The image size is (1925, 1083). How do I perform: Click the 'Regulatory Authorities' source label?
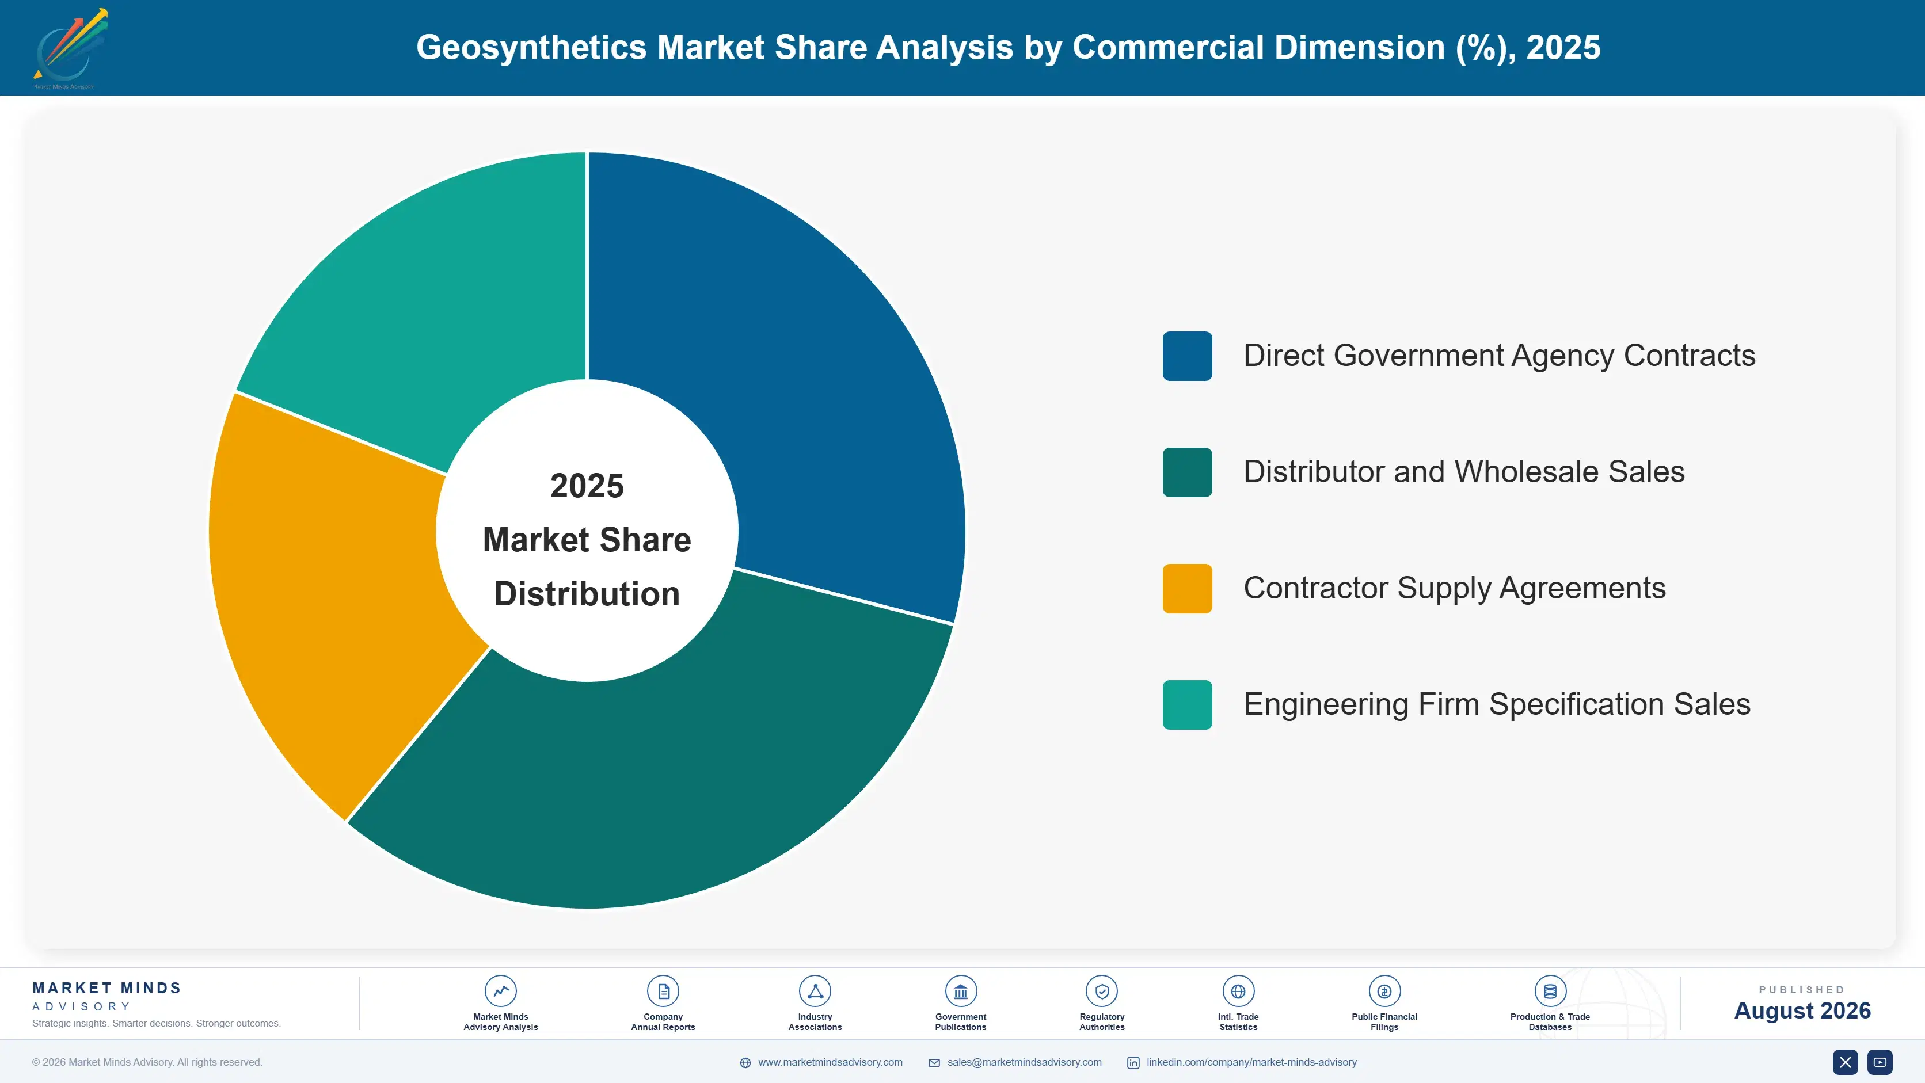pyautogui.click(x=1101, y=1022)
